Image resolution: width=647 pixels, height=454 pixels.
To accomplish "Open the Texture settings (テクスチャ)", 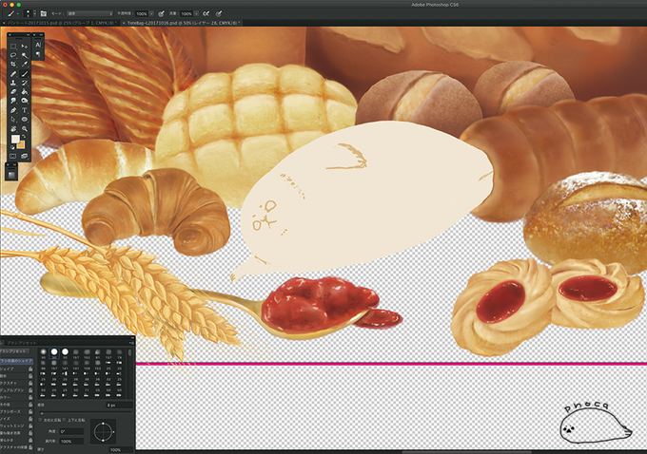I will 9,383.
